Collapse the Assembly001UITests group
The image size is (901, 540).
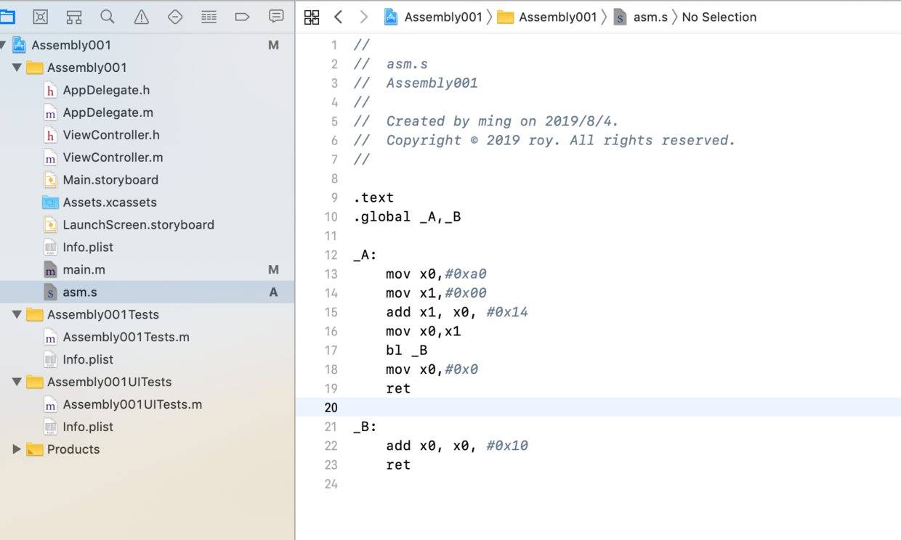tap(16, 382)
